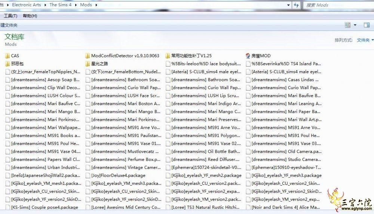Select [dreamteamsims] Clip Wall Deco file name

(x=46, y=88)
